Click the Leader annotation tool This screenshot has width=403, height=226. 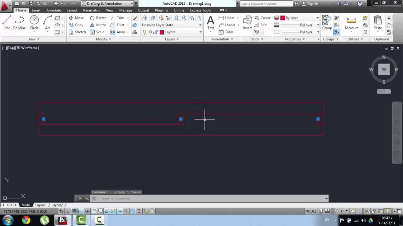227,25
